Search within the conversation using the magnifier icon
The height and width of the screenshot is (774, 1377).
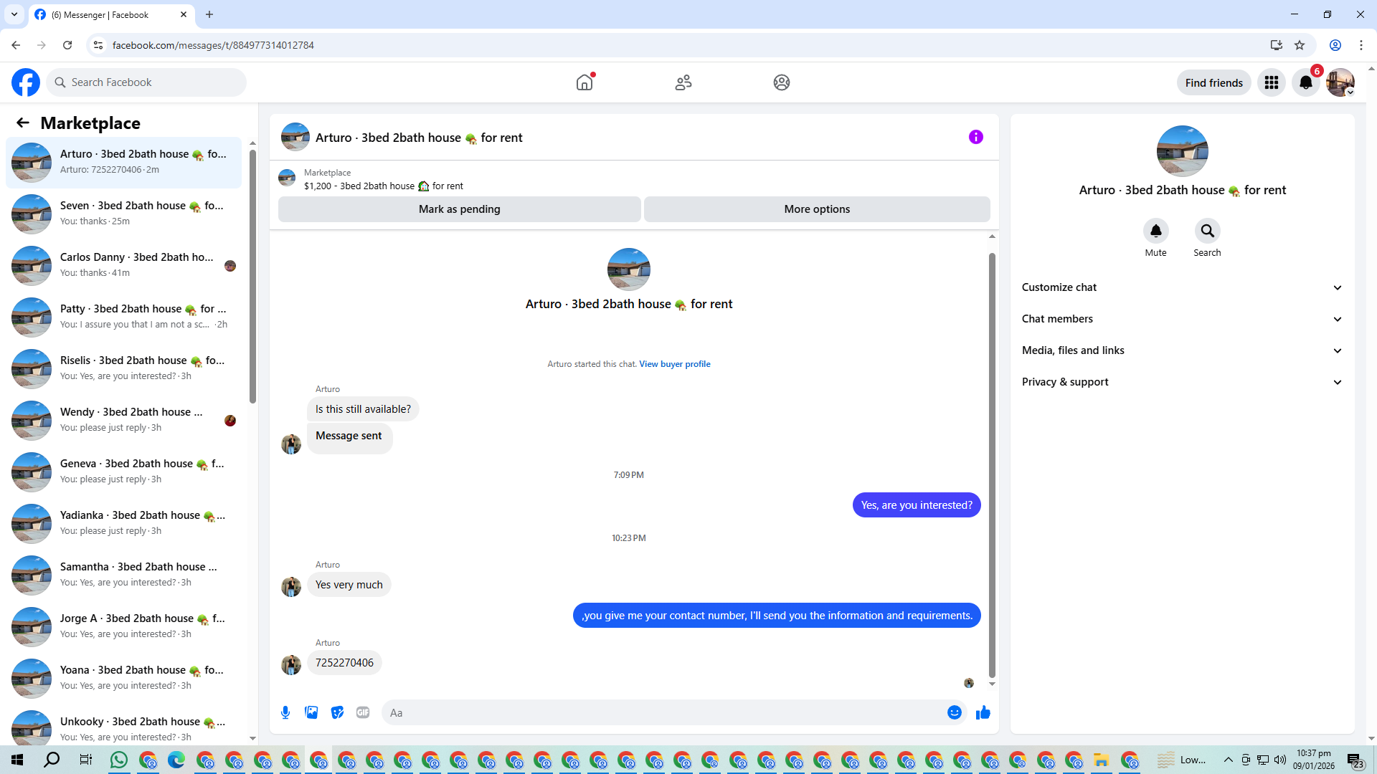tap(1207, 231)
